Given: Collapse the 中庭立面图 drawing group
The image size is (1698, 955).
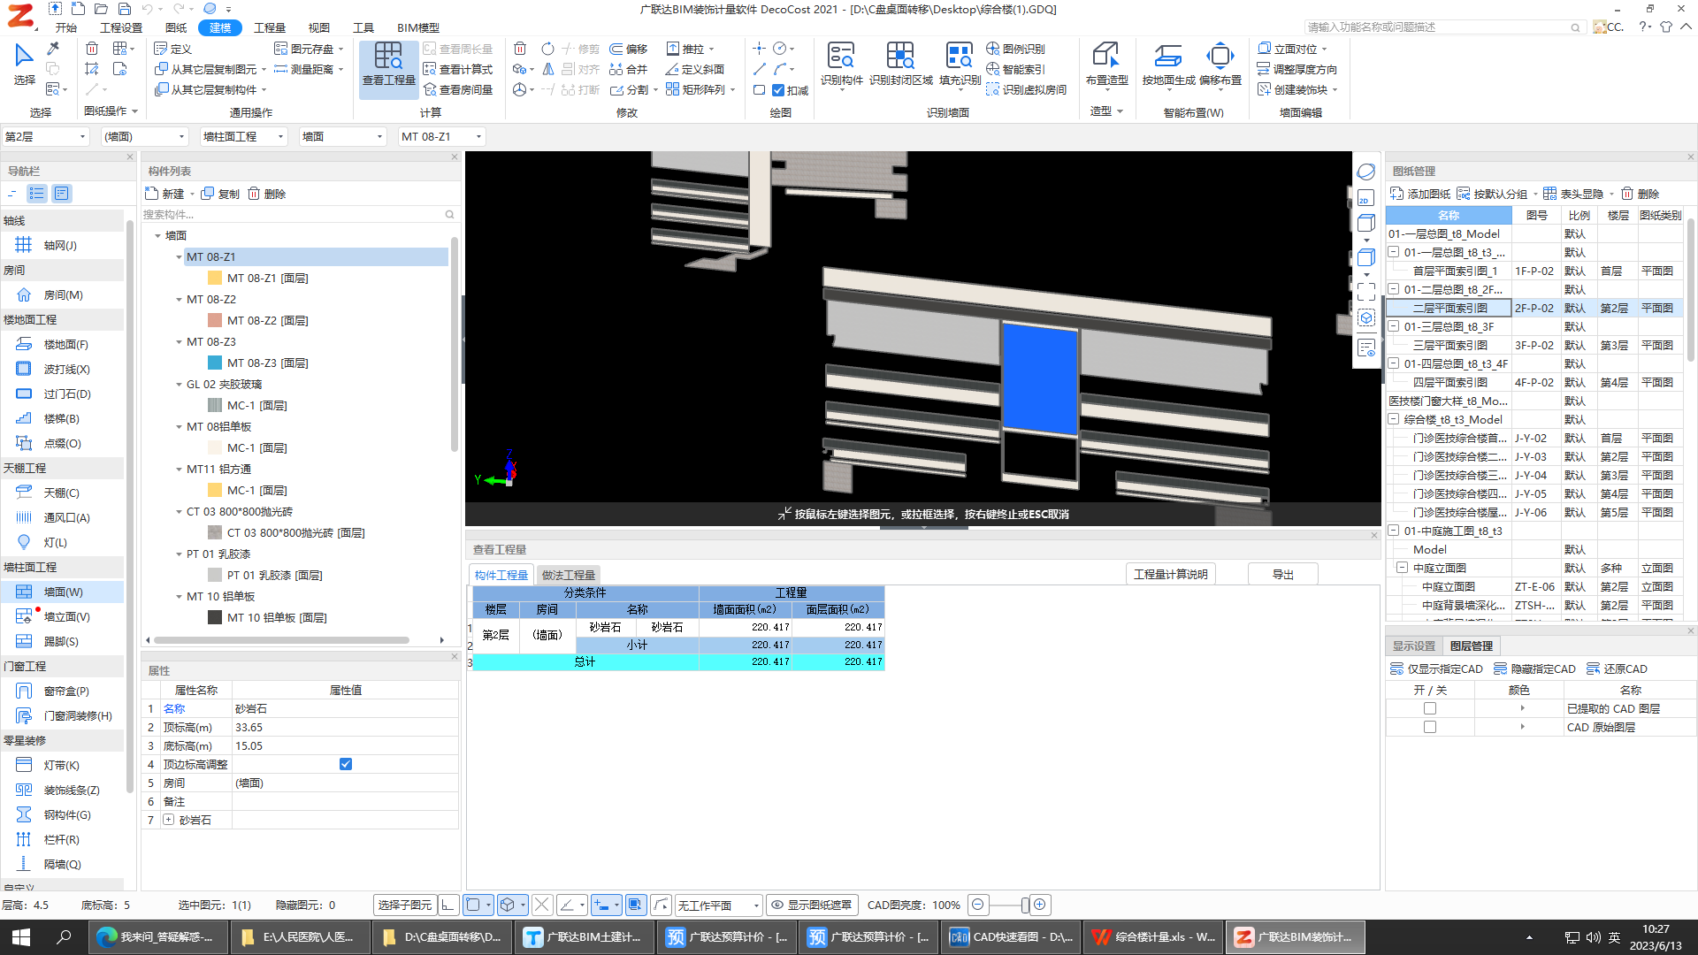Looking at the screenshot, I should 1403,568.
